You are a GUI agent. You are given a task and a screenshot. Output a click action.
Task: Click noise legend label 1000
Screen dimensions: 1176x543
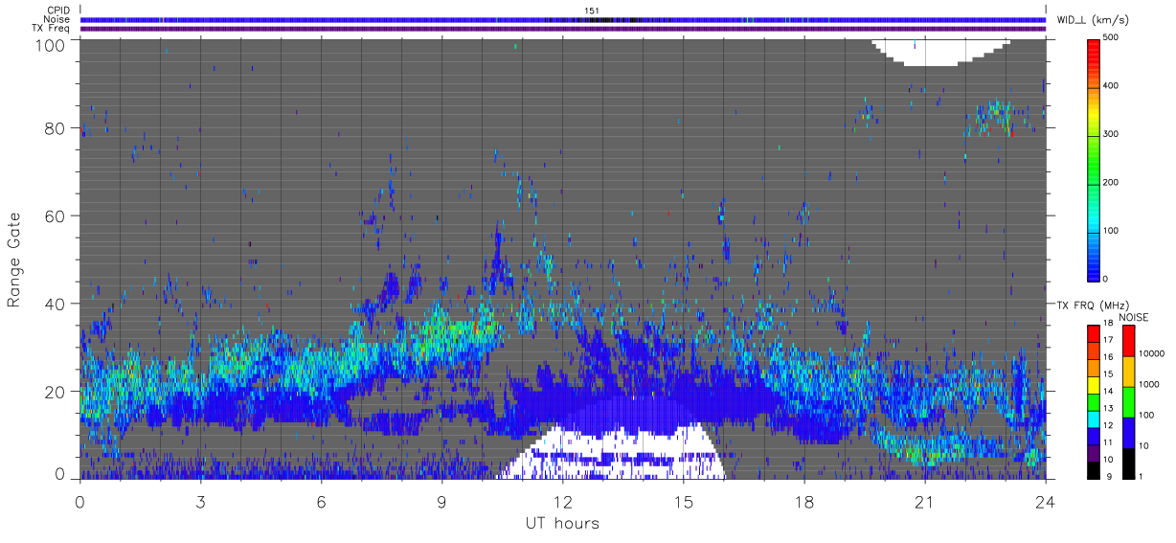coord(1150,384)
